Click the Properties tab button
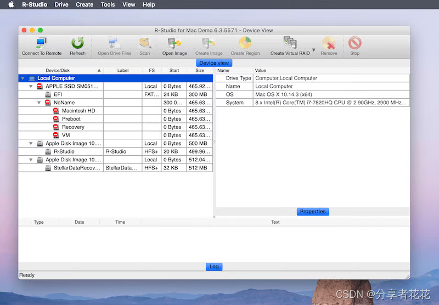 click(313, 212)
